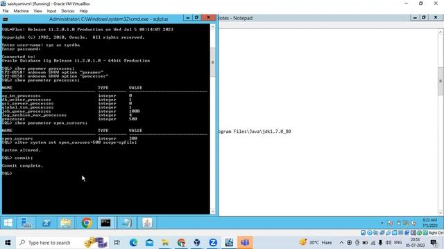Click guest taskbar clock 8:23 AM

(x=429, y=223)
